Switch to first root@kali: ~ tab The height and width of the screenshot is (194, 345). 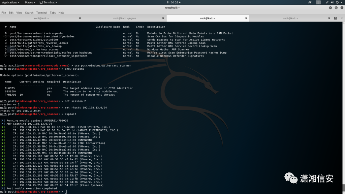coord(41,18)
